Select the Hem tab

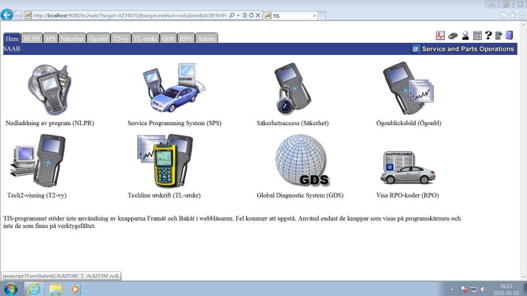coord(12,39)
